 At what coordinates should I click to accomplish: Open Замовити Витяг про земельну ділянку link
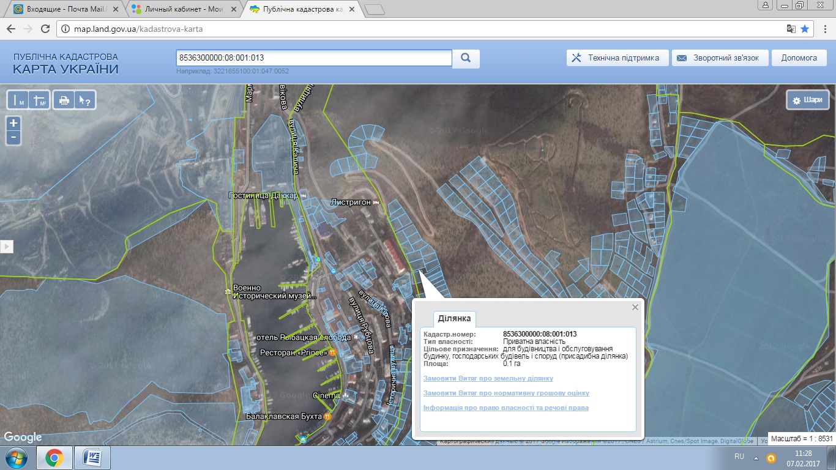[488, 378]
